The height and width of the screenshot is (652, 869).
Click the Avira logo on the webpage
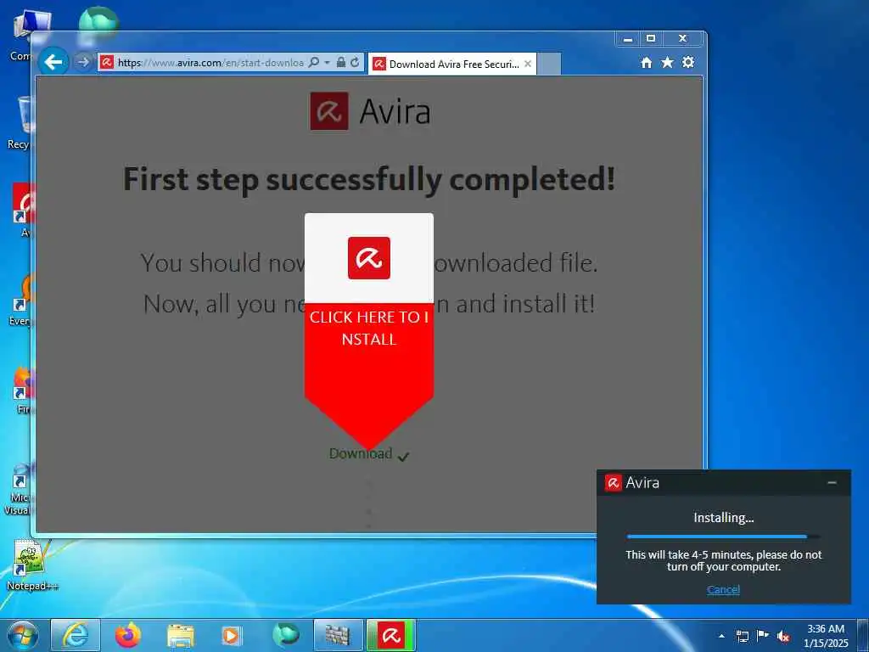pyautogui.click(x=370, y=111)
